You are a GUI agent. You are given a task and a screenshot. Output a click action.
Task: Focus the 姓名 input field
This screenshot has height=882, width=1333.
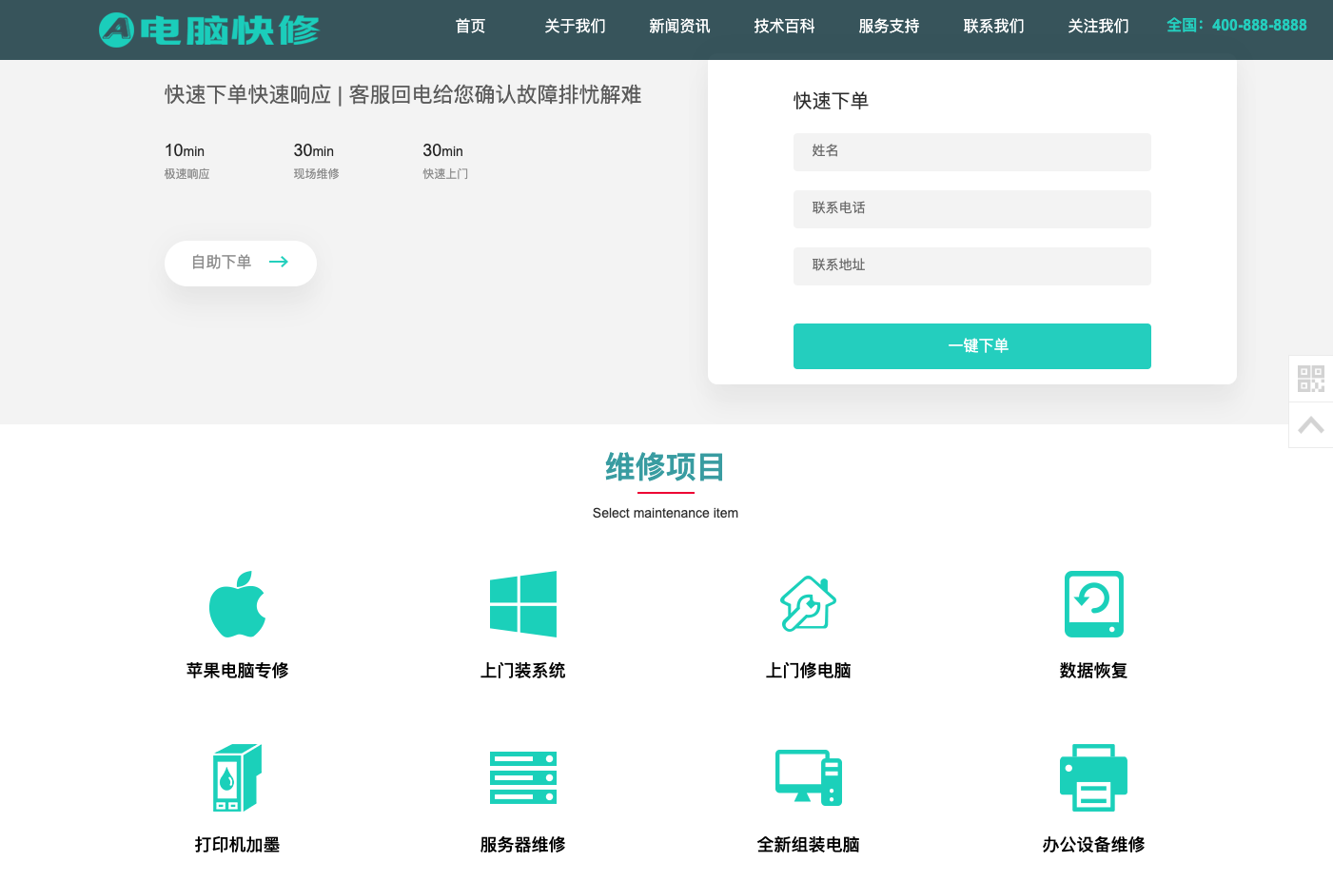[972, 152]
